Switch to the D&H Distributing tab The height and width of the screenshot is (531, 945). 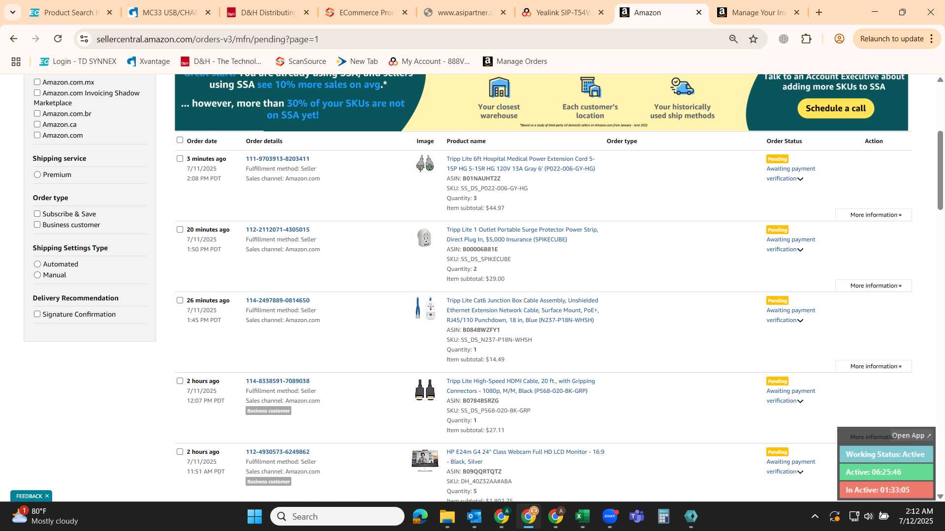click(x=268, y=12)
